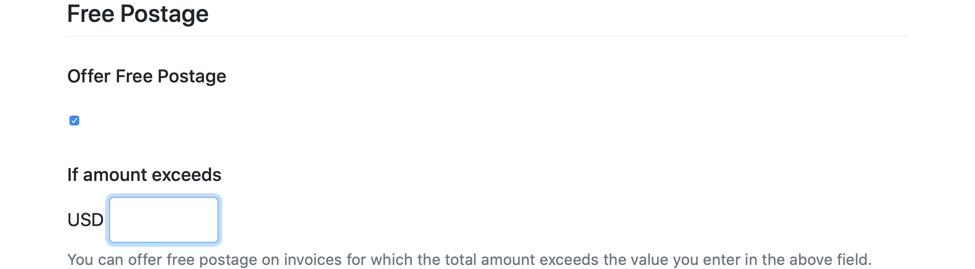Screen dimensions: 975x269
Task: Click the If amount exceeds label
Action: (144, 175)
